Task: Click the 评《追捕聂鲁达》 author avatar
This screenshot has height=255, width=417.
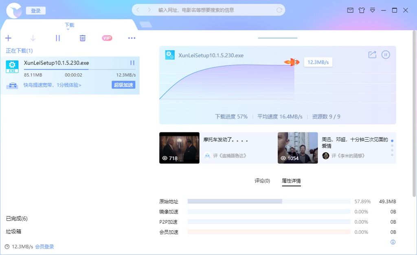Action: pos(207,156)
